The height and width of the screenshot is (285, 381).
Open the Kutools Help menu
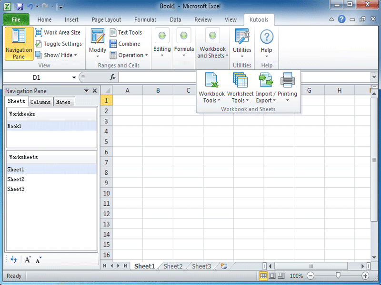click(267, 43)
